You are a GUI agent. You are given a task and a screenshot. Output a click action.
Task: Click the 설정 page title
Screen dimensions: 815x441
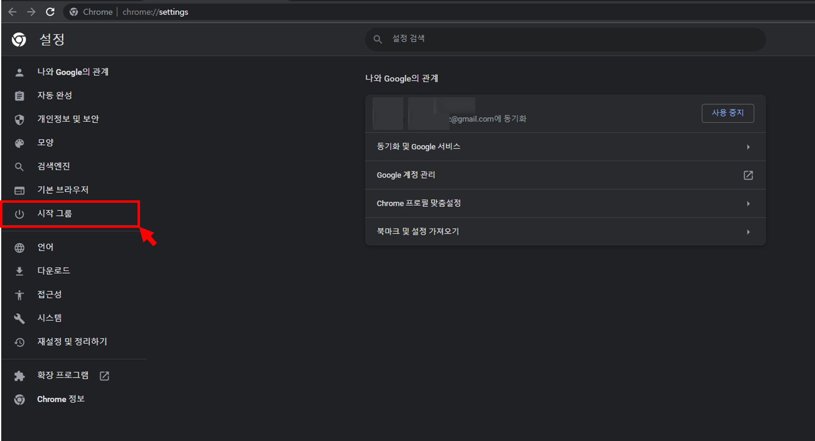pyautogui.click(x=52, y=39)
